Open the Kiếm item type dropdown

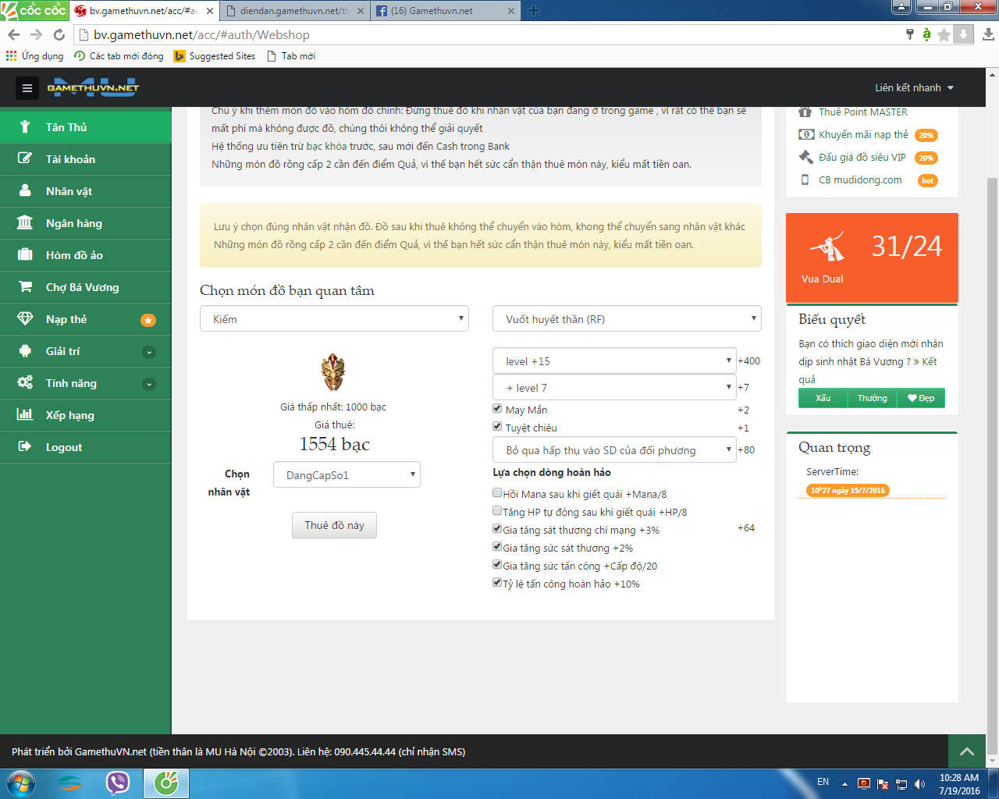coord(334,318)
